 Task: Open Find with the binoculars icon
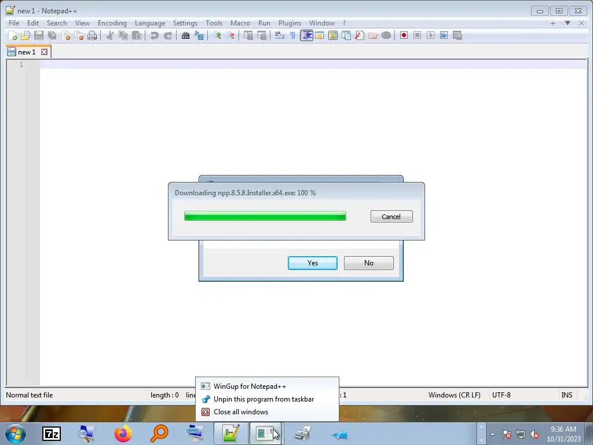point(185,35)
